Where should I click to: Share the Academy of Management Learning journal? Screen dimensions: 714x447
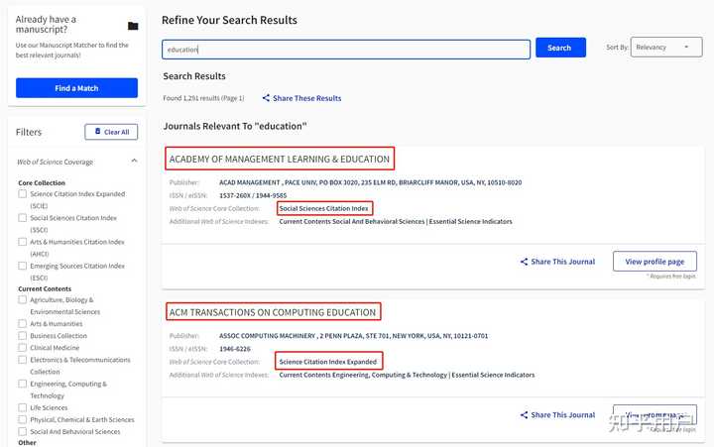pyautogui.click(x=557, y=262)
